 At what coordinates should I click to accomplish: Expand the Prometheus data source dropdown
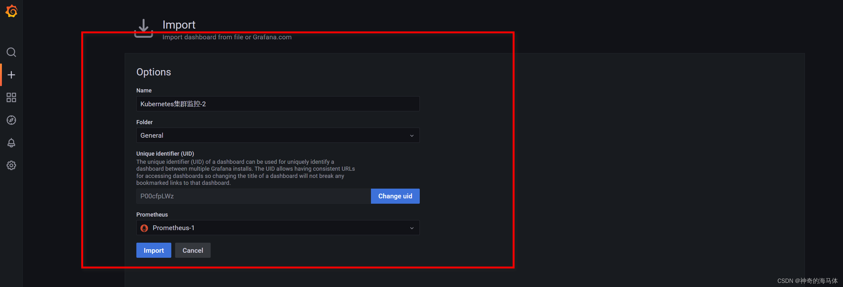(278, 228)
